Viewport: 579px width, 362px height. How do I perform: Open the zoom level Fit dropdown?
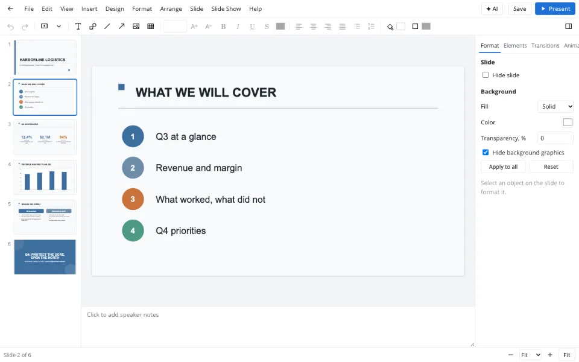click(530, 355)
